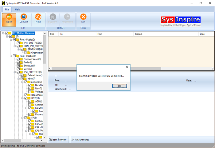Collapse the OST Mailbox Database node
Image resolution: width=215 pixels, height=148 pixels.
[x=3, y=33]
